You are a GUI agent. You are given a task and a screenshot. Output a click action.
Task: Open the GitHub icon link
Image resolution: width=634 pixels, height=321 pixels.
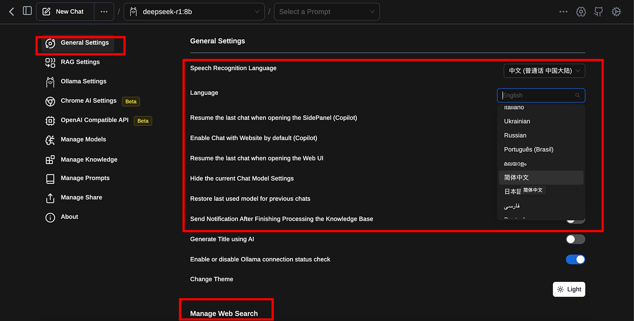coord(598,12)
